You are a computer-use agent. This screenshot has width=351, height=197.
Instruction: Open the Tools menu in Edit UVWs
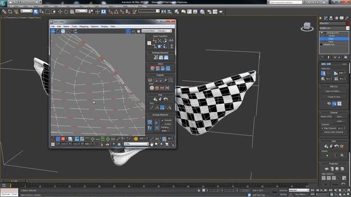tap(75, 27)
